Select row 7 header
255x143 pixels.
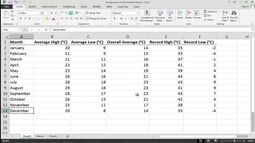(5, 77)
